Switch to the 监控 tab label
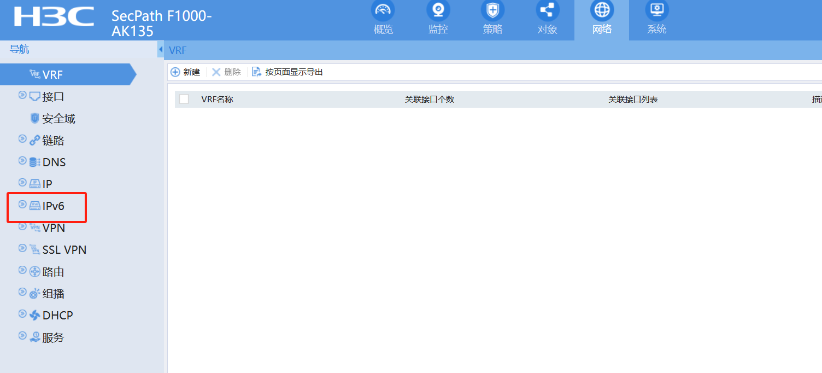This screenshot has width=822, height=373. (438, 30)
